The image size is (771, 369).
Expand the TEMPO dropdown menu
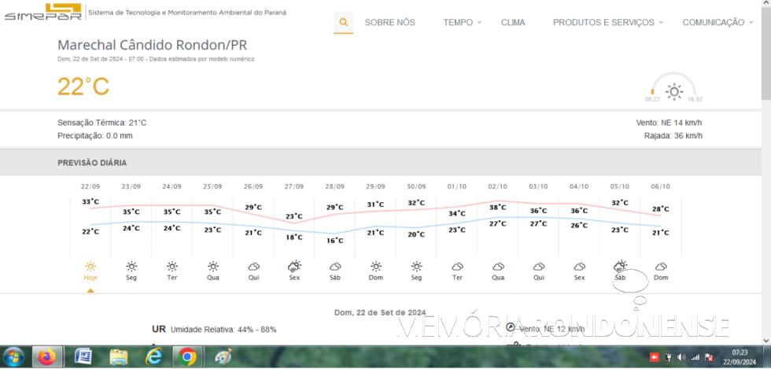click(x=462, y=23)
